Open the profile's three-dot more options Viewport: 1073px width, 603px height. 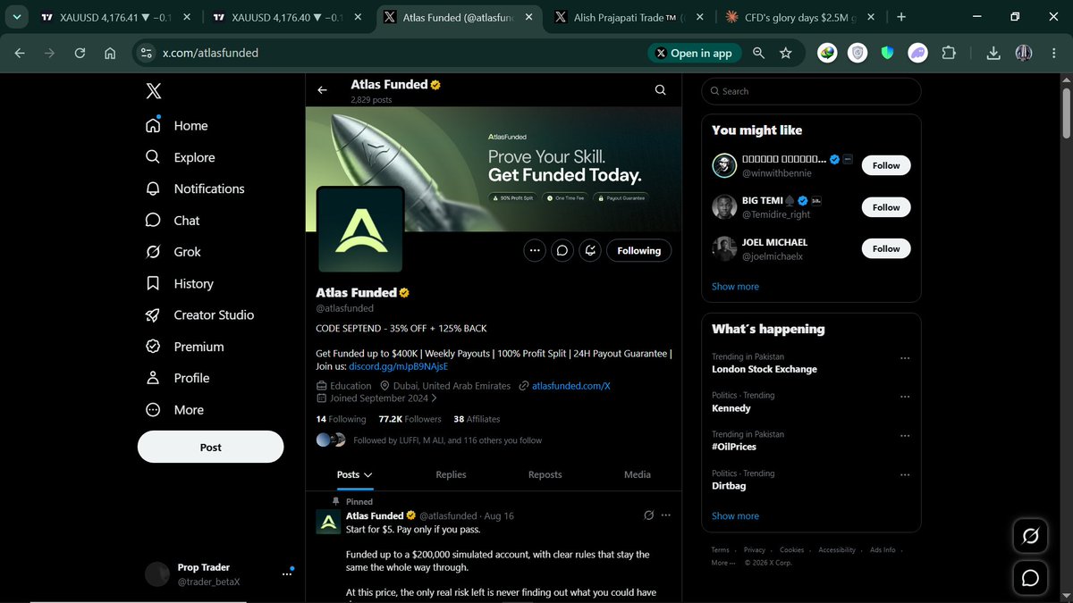pyautogui.click(x=534, y=251)
